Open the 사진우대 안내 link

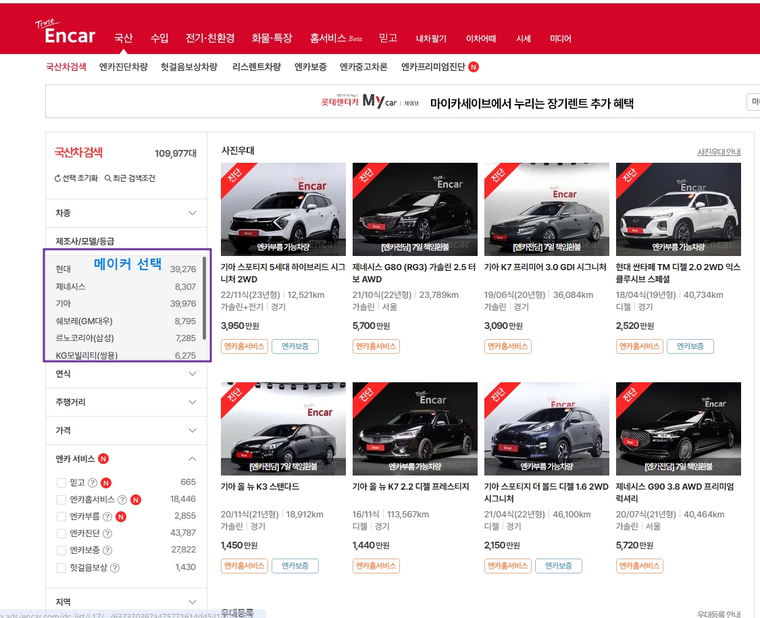coord(719,152)
